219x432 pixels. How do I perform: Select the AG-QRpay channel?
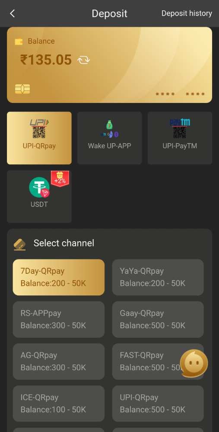(59, 362)
